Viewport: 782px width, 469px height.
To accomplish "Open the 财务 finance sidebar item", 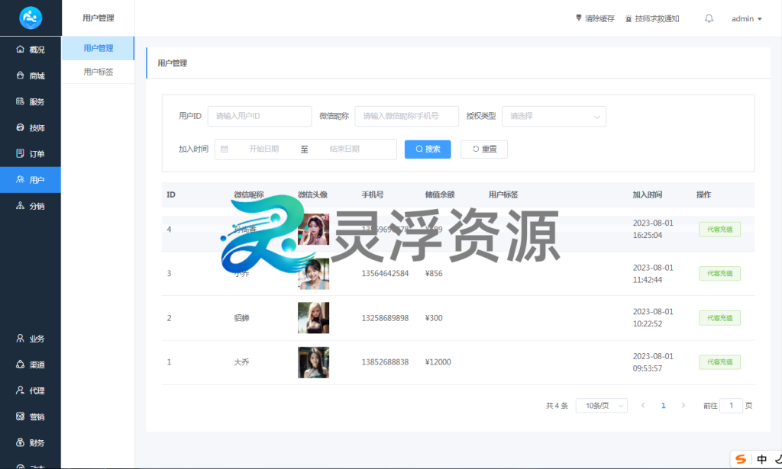I will tap(31, 442).
